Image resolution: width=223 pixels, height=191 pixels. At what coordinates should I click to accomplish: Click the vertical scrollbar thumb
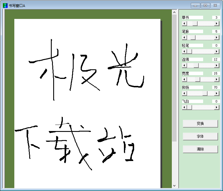coord(174,78)
